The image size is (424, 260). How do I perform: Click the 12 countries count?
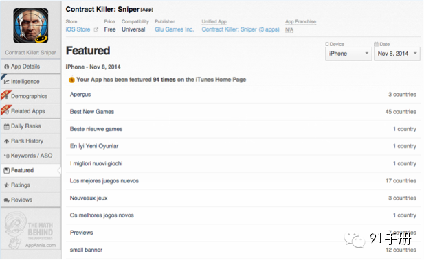pyautogui.click(x=401, y=250)
